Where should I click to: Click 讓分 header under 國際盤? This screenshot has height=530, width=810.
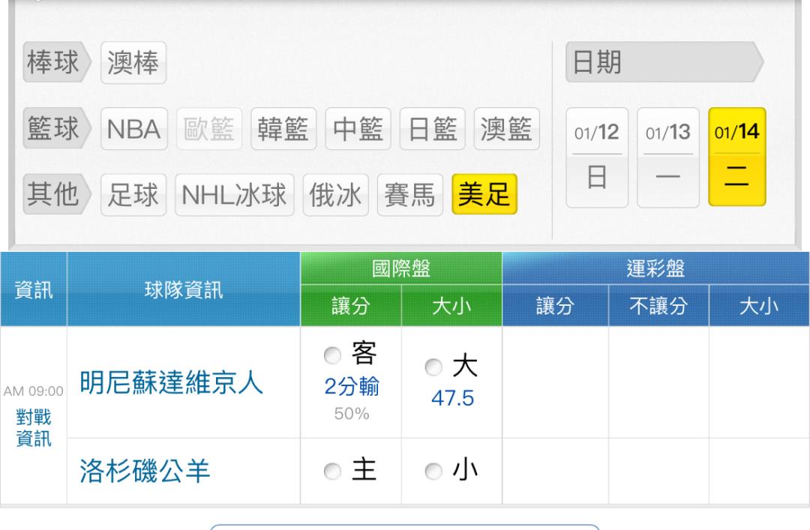351,306
